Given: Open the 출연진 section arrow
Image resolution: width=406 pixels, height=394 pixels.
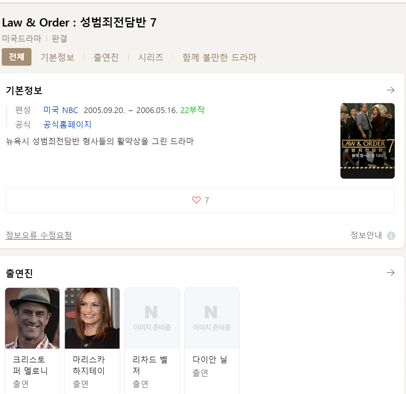Looking at the screenshot, I should click(x=390, y=273).
